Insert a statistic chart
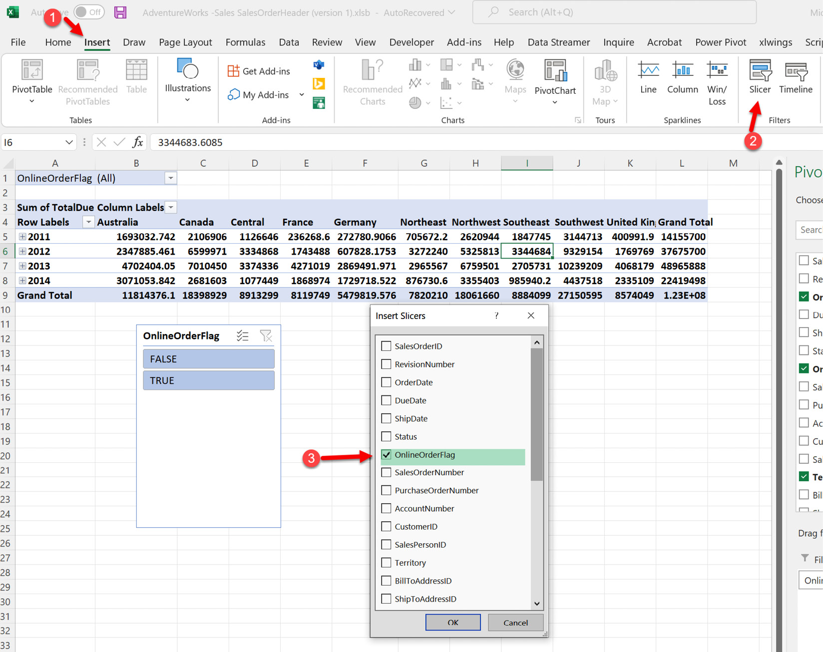823x652 pixels. (x=450, y=84)
